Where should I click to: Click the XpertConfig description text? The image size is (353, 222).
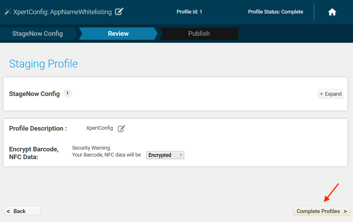click(99, 128)
